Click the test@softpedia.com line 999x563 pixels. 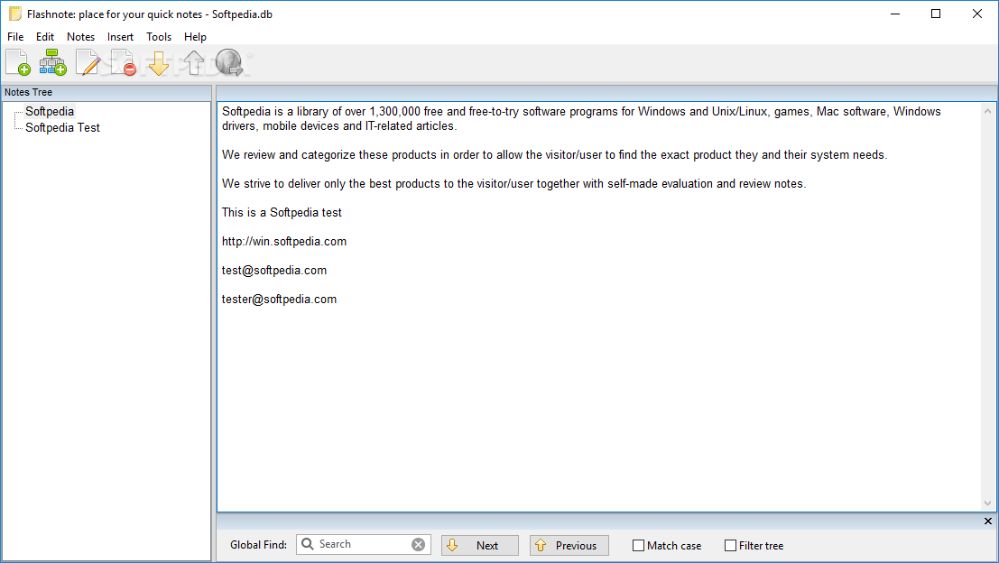coord(274,271)
